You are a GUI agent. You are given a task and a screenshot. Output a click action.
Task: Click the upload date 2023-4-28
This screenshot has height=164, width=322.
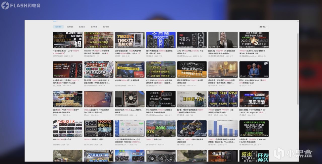tap(98, 145)
